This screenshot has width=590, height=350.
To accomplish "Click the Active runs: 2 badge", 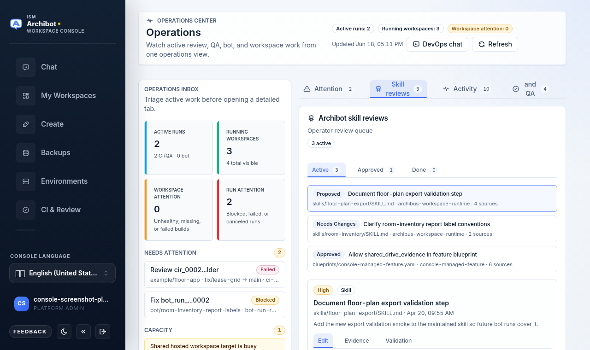I will (353, 29).
